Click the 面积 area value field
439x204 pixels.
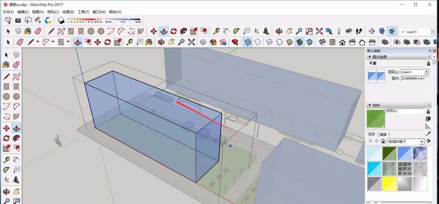(415, 79)
